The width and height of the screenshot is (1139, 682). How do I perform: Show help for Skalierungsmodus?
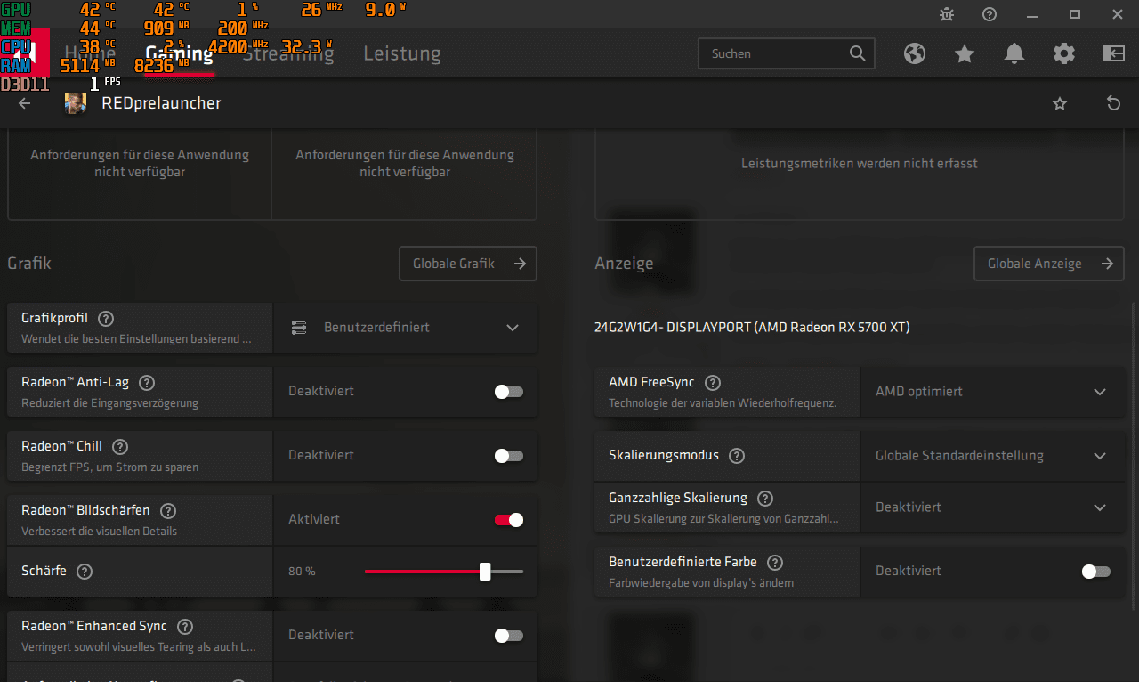click(x=737, y=455)
